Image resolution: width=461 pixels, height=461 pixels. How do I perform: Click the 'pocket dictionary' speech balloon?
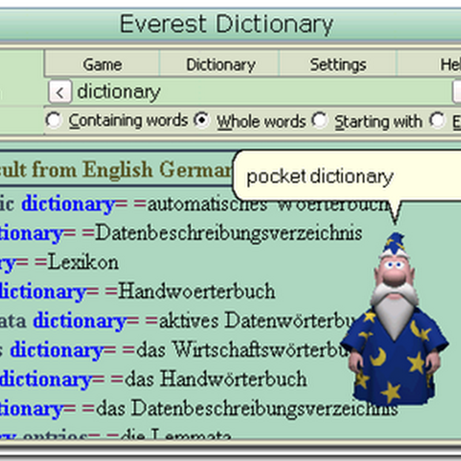point(347,177)
